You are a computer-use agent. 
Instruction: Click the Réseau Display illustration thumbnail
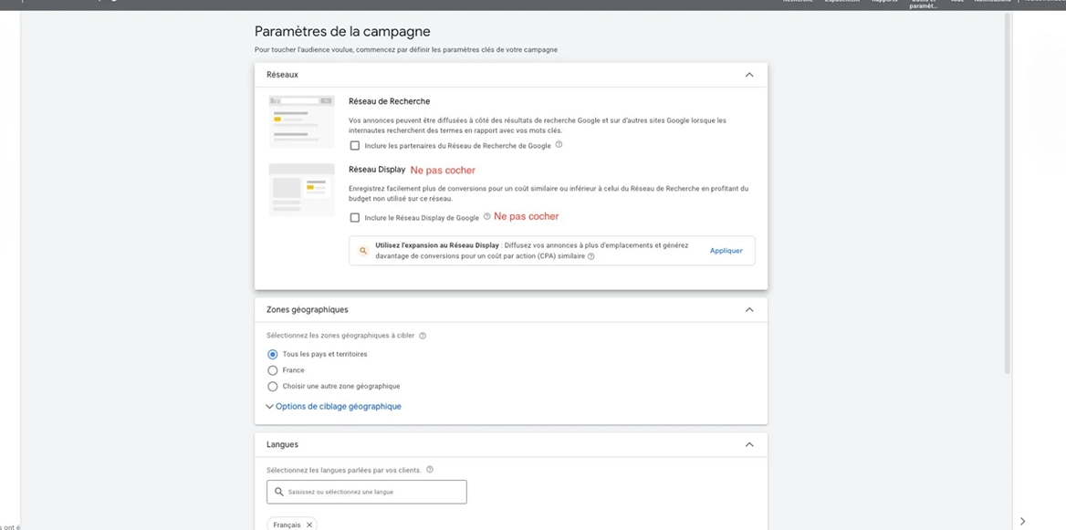point(302,190)
